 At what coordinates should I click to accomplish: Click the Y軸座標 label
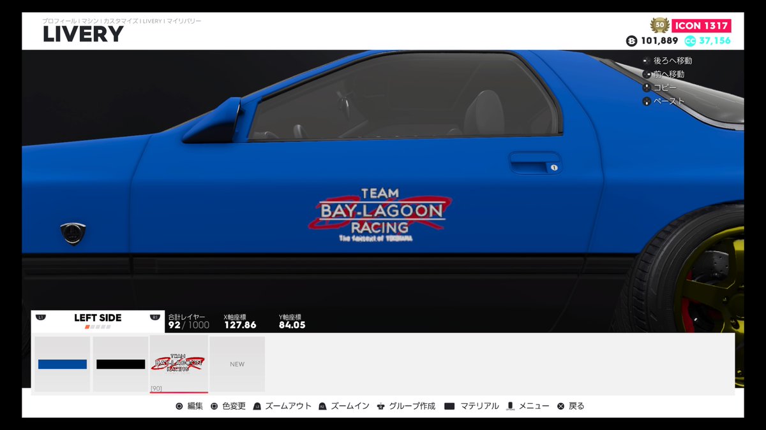[x=290, y=317]
